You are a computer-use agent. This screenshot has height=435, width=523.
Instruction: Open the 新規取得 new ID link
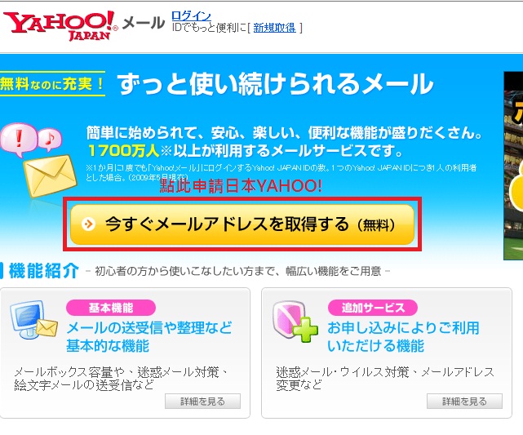coord(274,28)
